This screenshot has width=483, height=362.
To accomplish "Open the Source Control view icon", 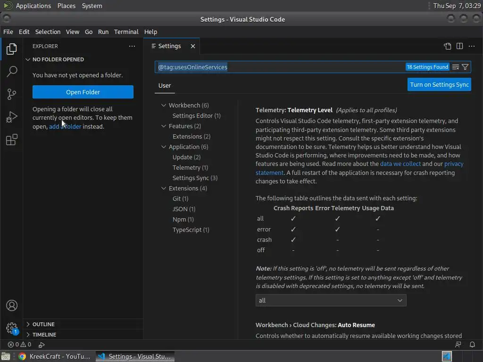I will point(11,94).
